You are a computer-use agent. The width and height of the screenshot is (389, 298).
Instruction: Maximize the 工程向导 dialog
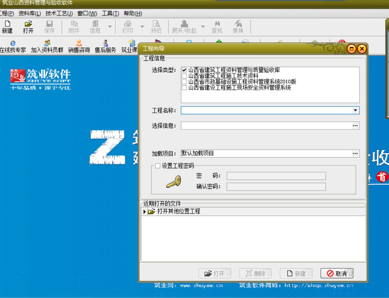[x=351, y=49]
